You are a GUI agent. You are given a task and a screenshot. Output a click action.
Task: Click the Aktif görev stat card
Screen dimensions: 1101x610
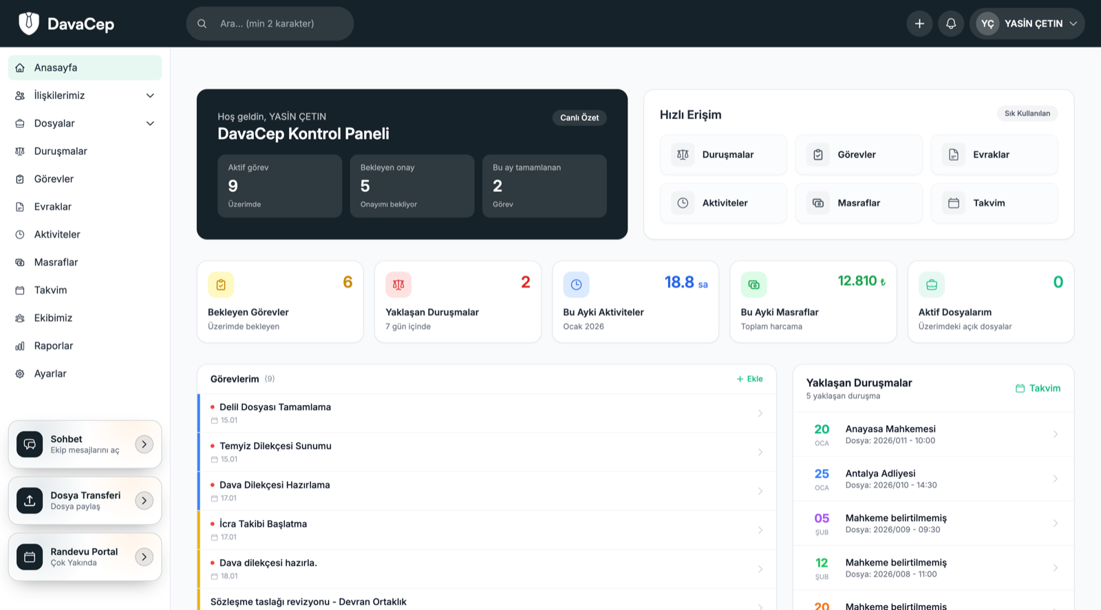click(x=279, y=186)
